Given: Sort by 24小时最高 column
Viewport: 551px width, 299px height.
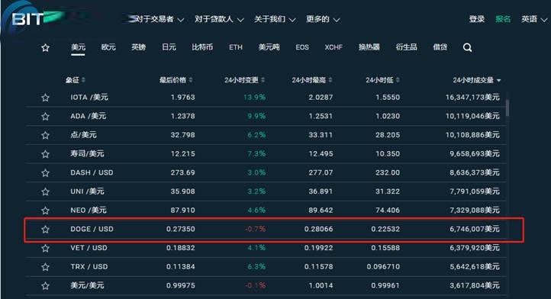Looking at the screenshot, I should tap(311, 80).
